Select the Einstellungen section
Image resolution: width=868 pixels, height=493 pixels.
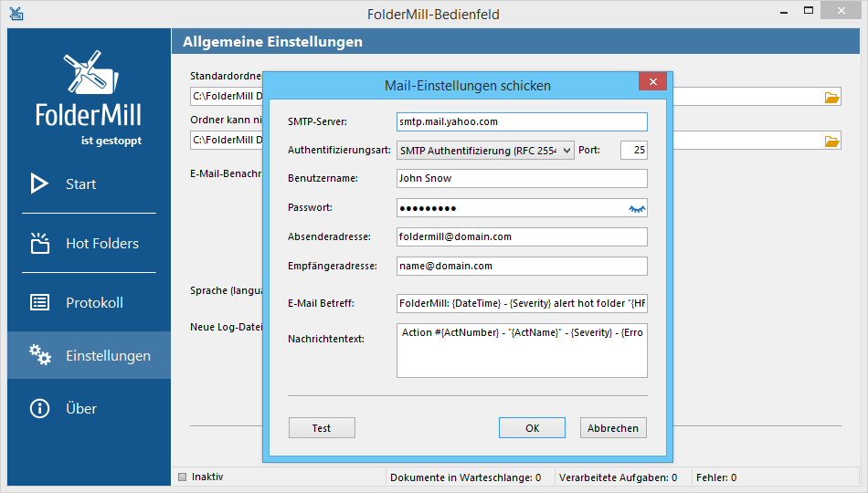[x=90, y=355]
